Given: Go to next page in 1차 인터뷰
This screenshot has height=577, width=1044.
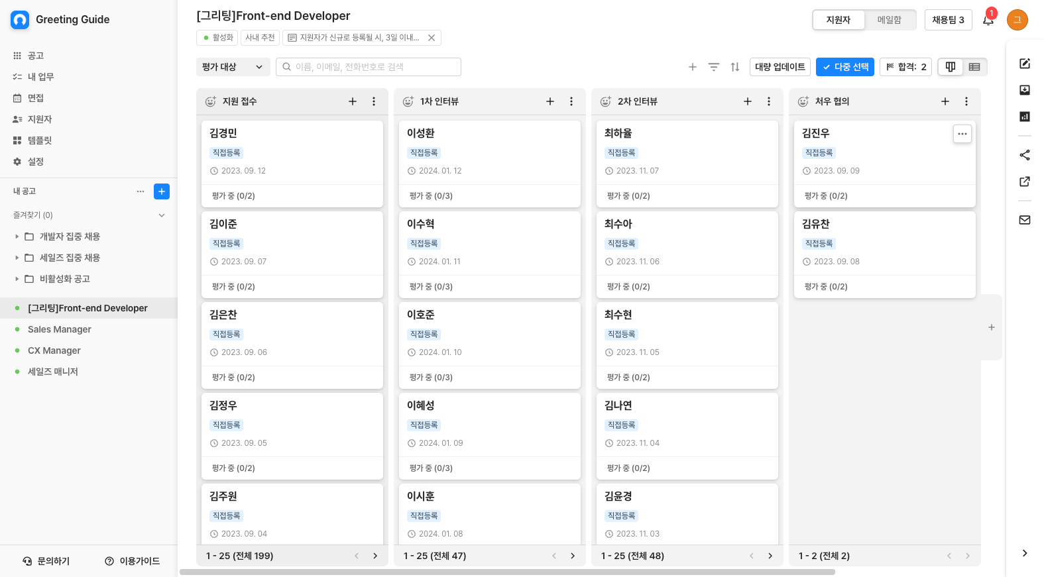Looking at the screenshot, I should coord(573,556).
